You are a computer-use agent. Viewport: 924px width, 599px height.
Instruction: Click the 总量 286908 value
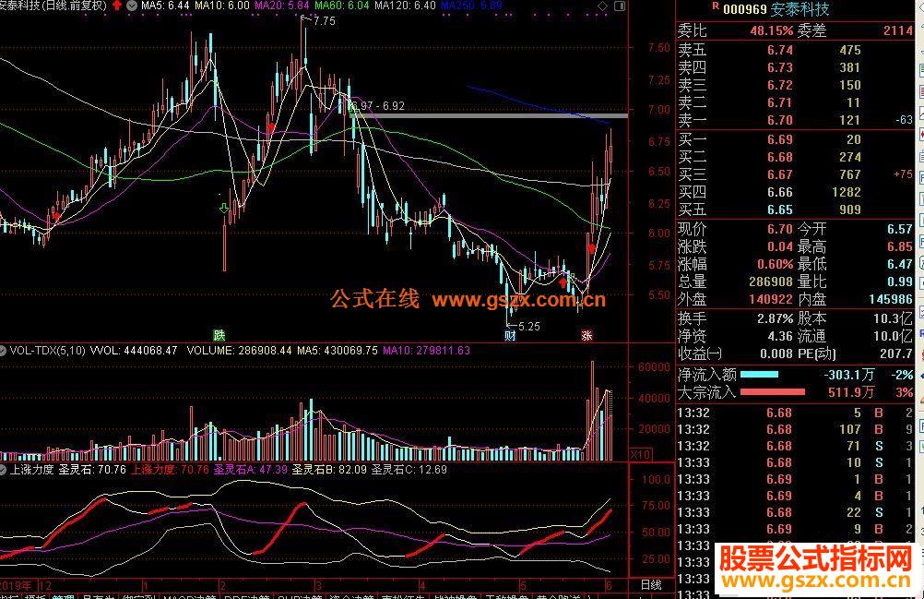(771, 282)
